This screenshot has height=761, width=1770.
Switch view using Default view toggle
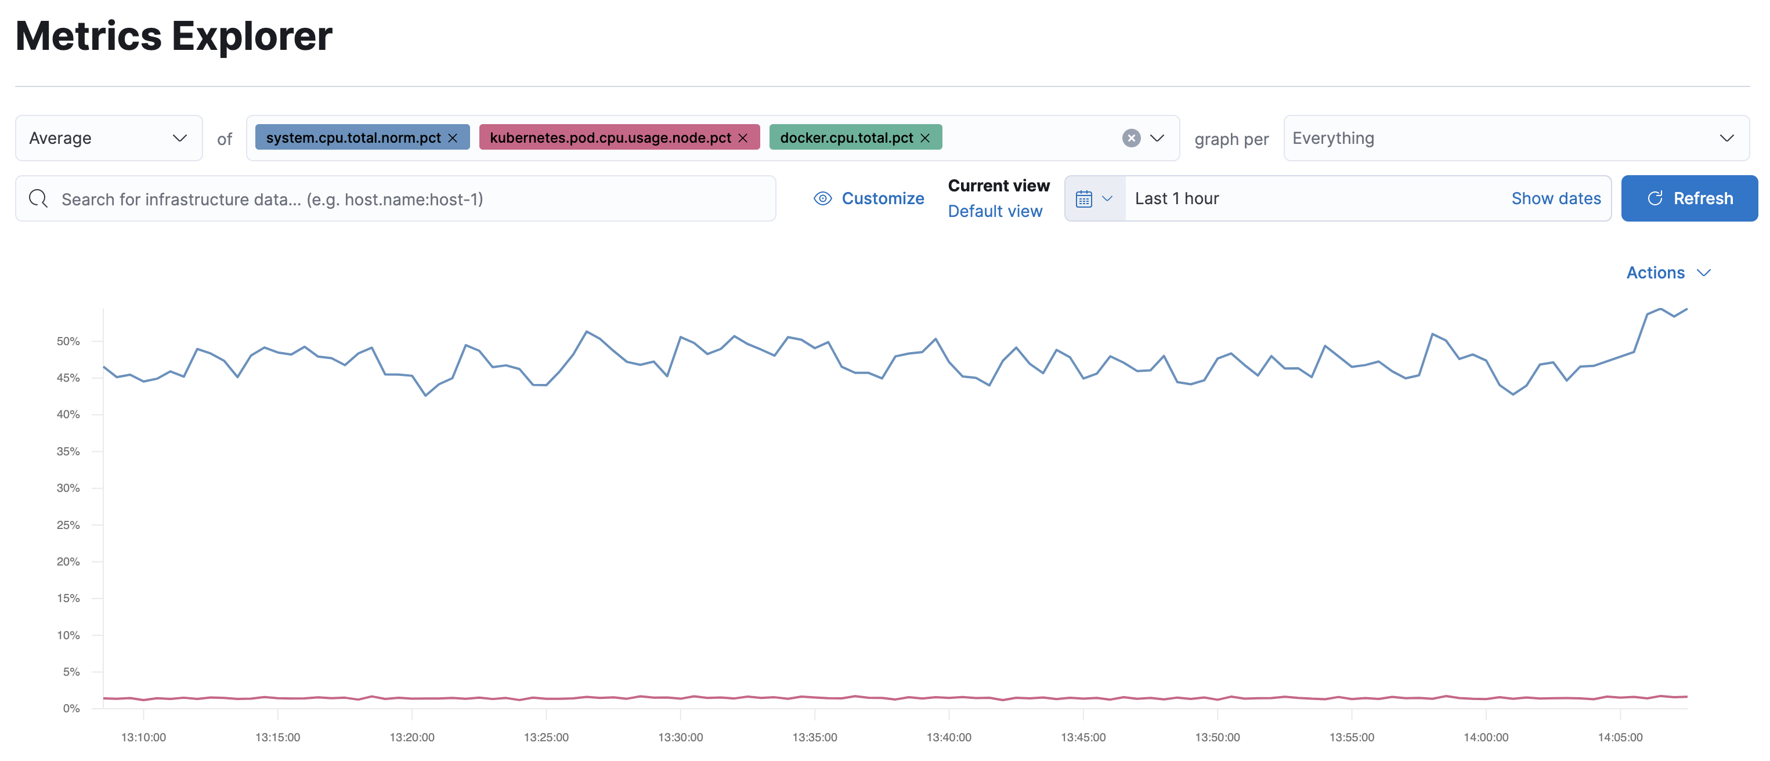(996, 211)
